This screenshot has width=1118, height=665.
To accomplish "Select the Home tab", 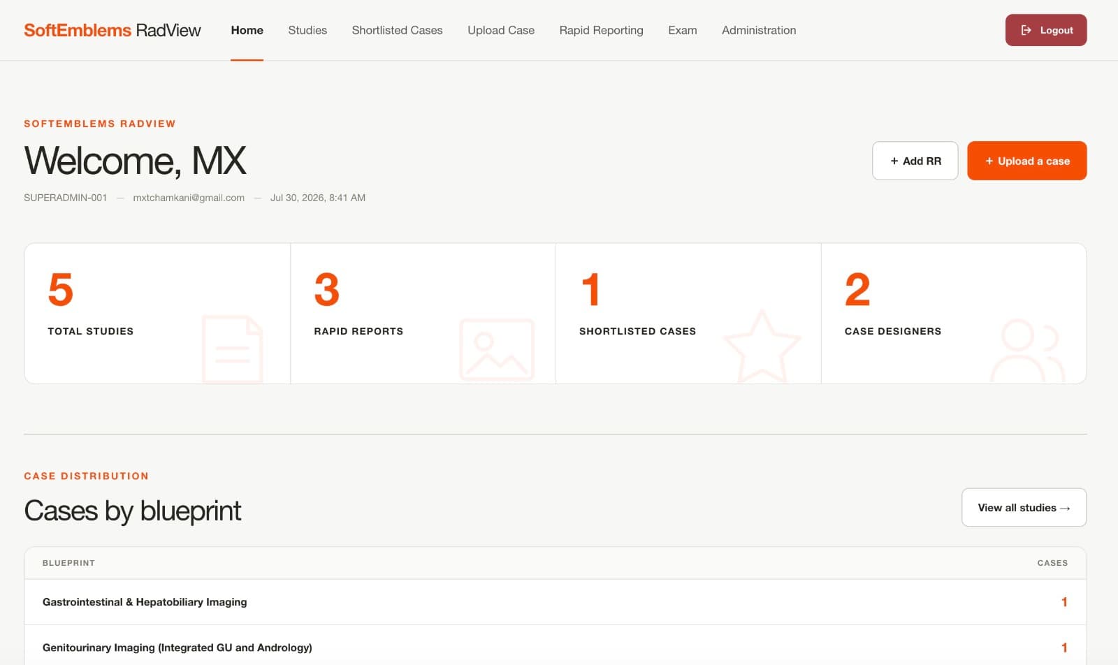I will (247, 30).
